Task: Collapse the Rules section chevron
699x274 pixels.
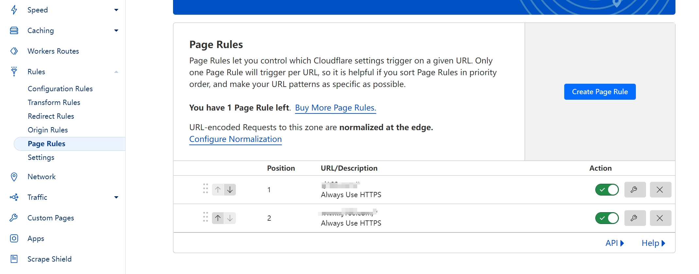Action: (116, 72)
